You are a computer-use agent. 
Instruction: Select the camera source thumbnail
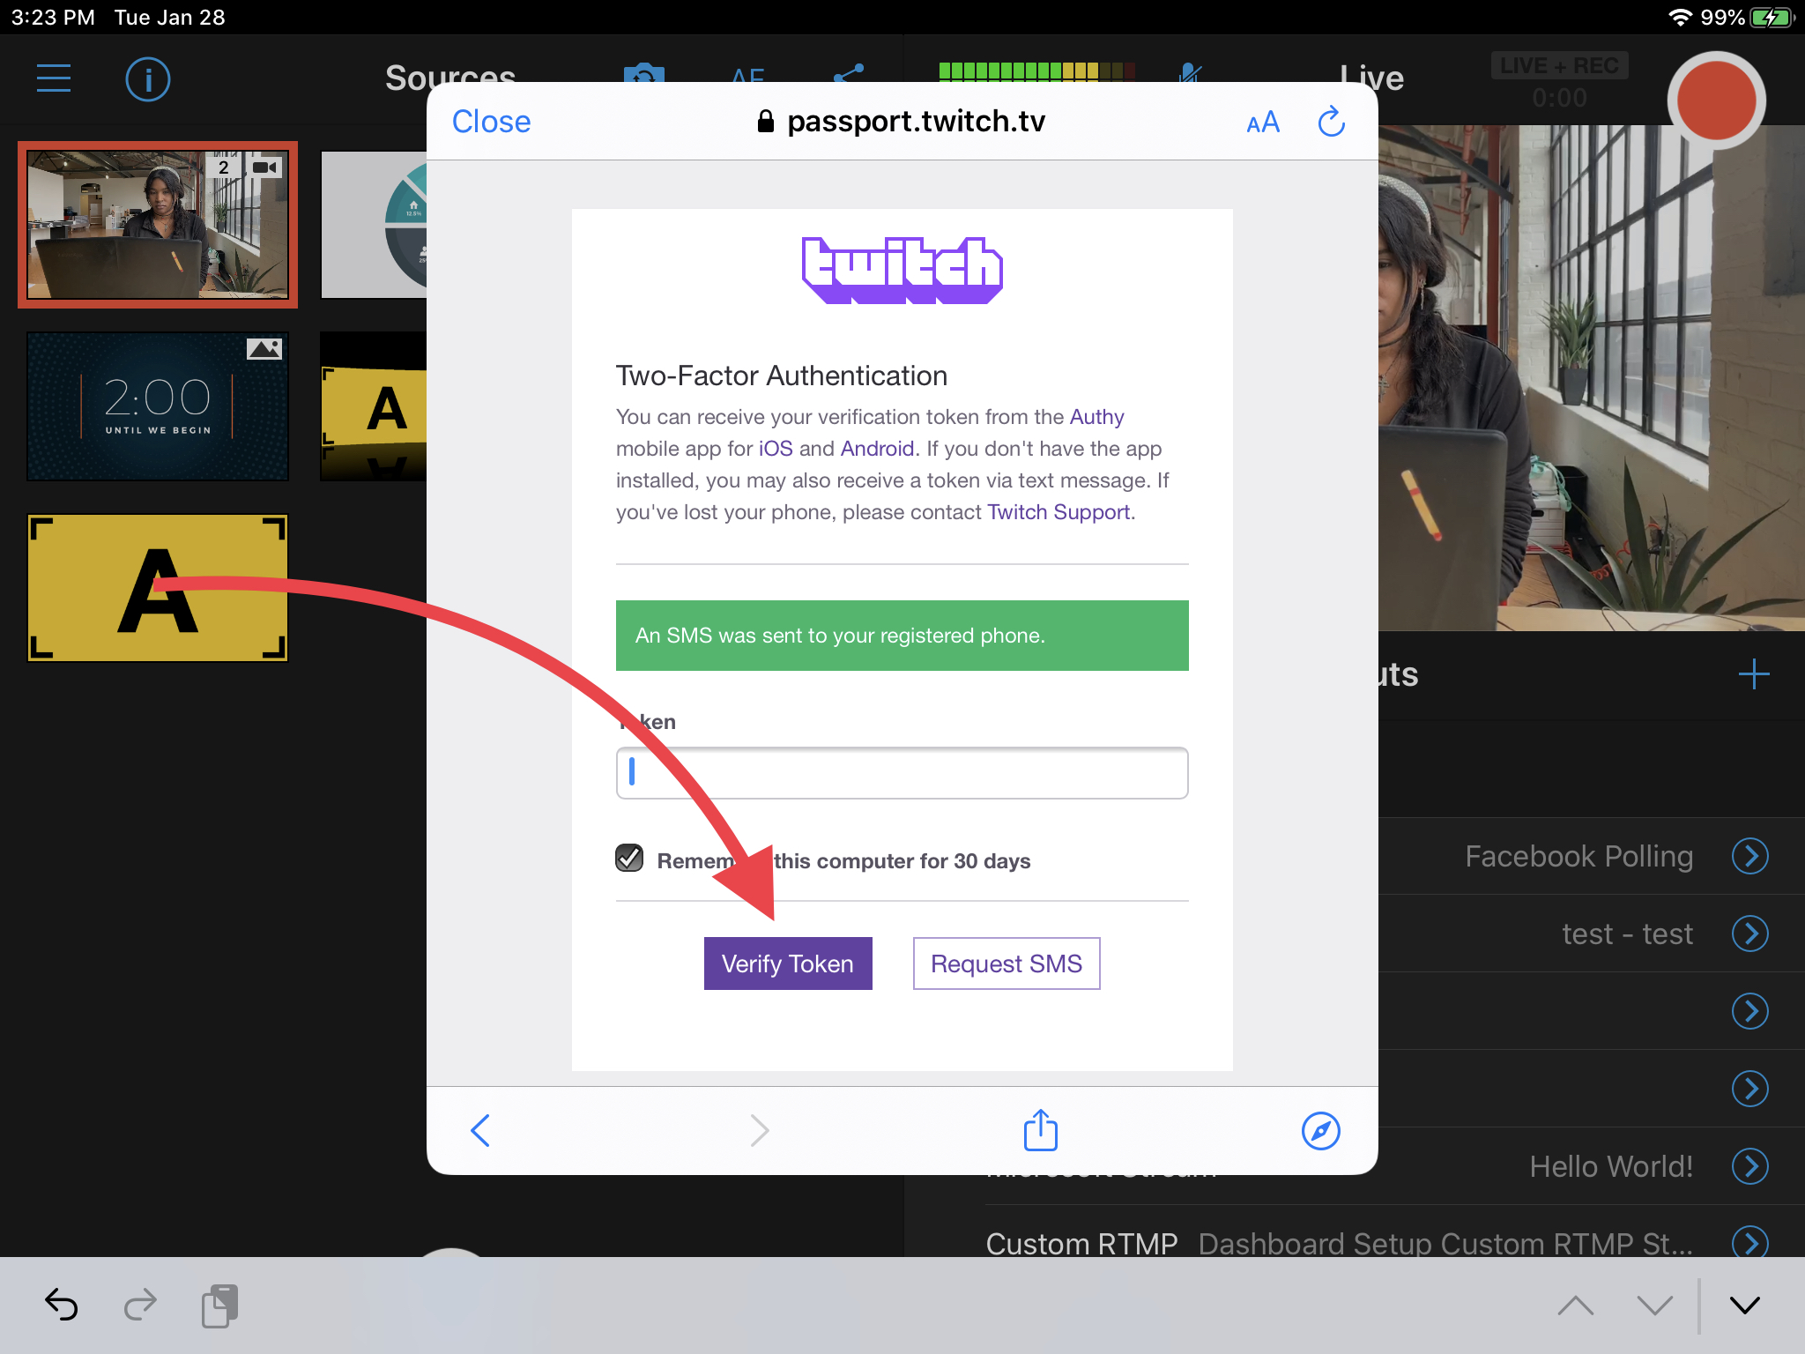[x=158, y=225]
